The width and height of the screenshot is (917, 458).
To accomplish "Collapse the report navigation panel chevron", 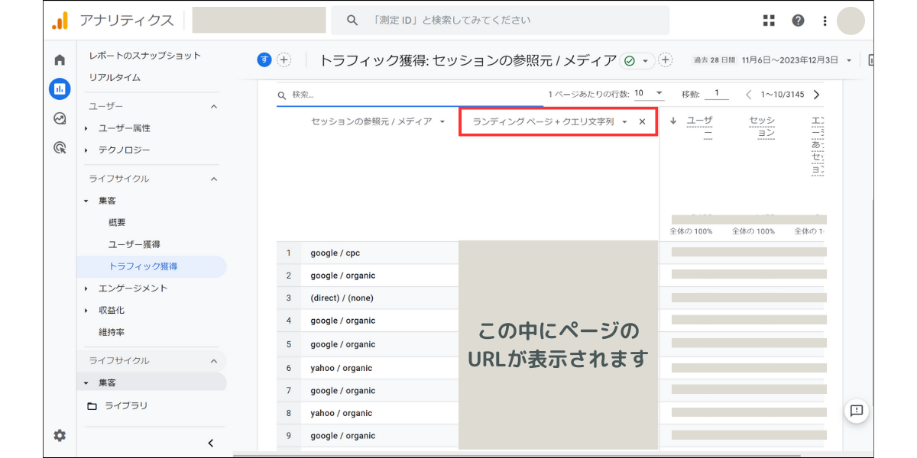I will [x=211, y=443].
